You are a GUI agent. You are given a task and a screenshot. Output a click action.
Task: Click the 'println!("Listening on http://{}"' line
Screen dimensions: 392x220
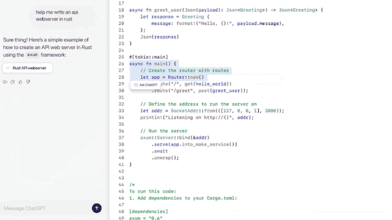[197, 118]
